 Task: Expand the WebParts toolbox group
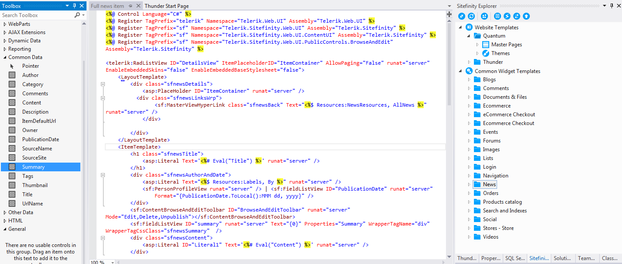[5, 24]
